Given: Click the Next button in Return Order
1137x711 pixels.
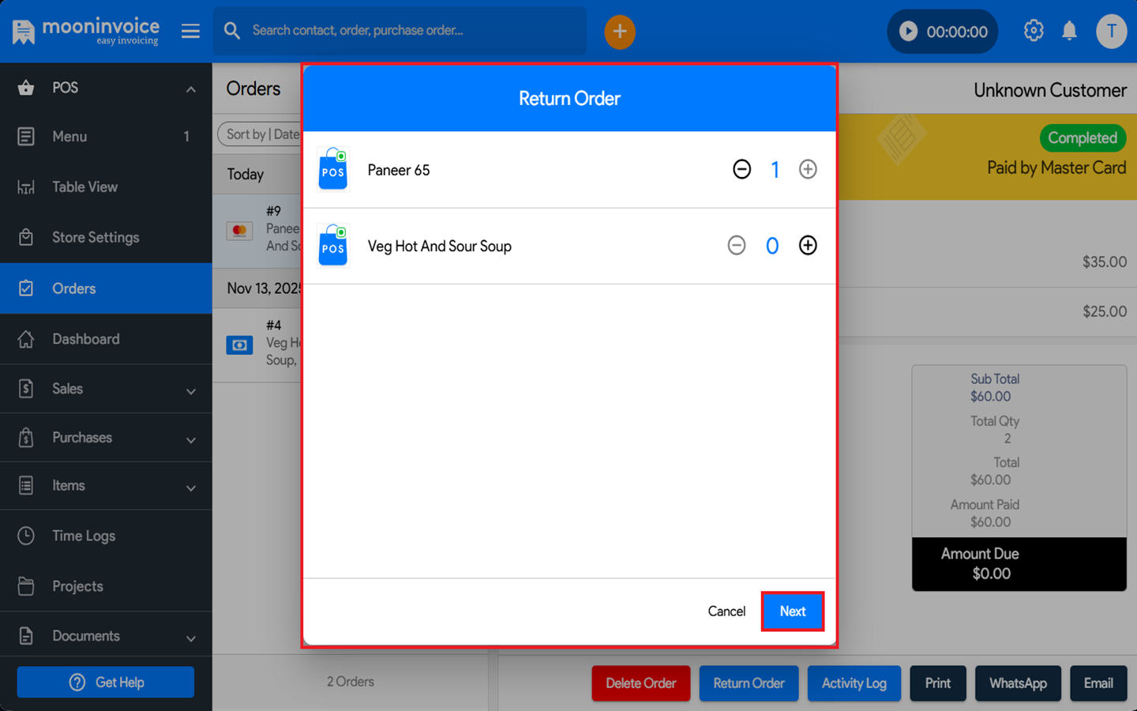Looking at the screenshot, I should click(x=792, y=611).
